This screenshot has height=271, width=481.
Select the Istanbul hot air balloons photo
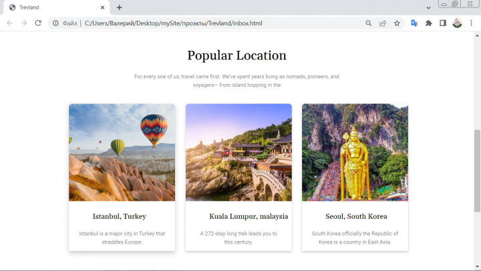point(122,152)
